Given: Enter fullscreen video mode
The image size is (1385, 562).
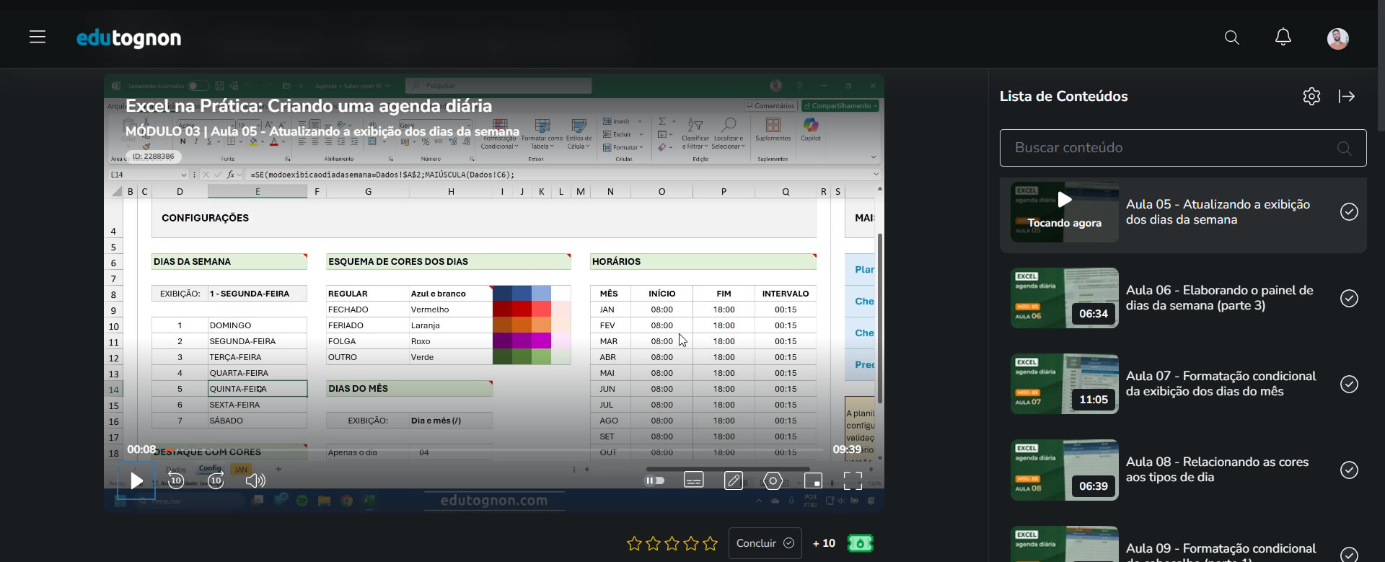Looking at the screenshot, I should click(x=853, y=480).
